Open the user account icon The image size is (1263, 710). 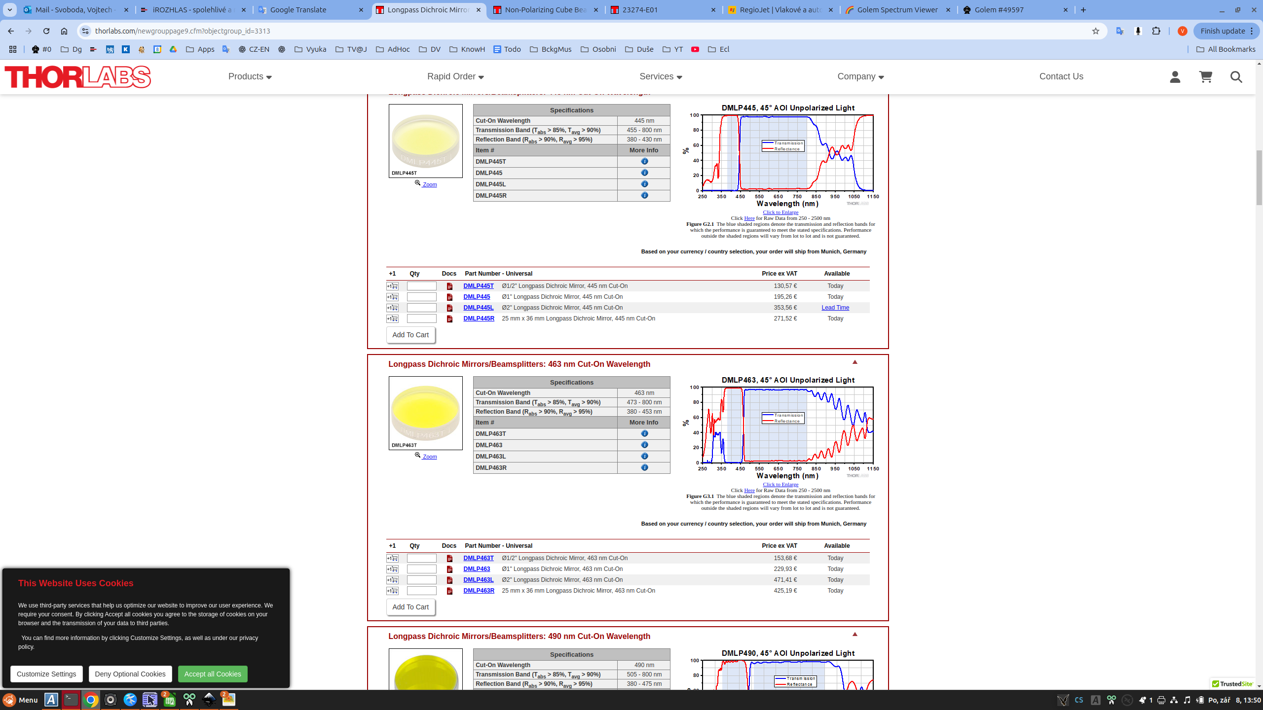pyautogui.click(x=1175, y=76)
